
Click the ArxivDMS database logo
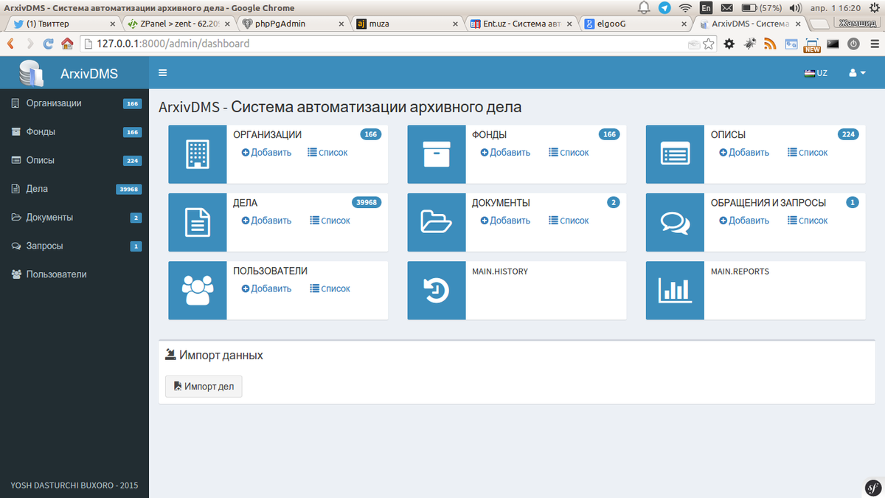click(x=32, y=74)
